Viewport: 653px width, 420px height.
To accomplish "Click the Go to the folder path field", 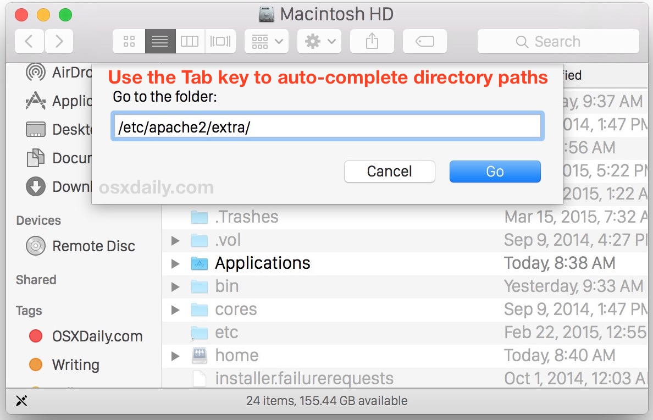I will tap(328, 126).
